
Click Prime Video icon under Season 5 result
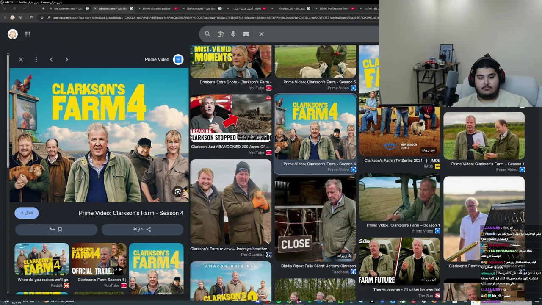(353, 88)
